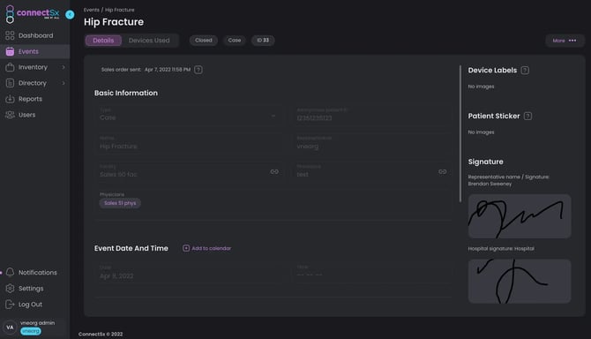The image size is (591, 339).
Task: Follow the Procedure link icon
Action: click(x=443, y=171)
